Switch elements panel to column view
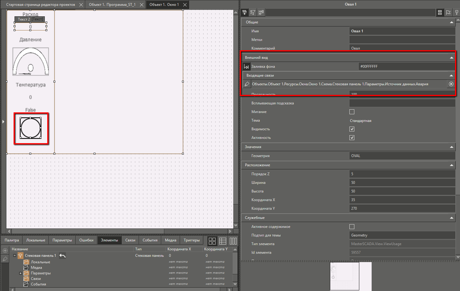The image size is (460, 291). tap(233, 241)
